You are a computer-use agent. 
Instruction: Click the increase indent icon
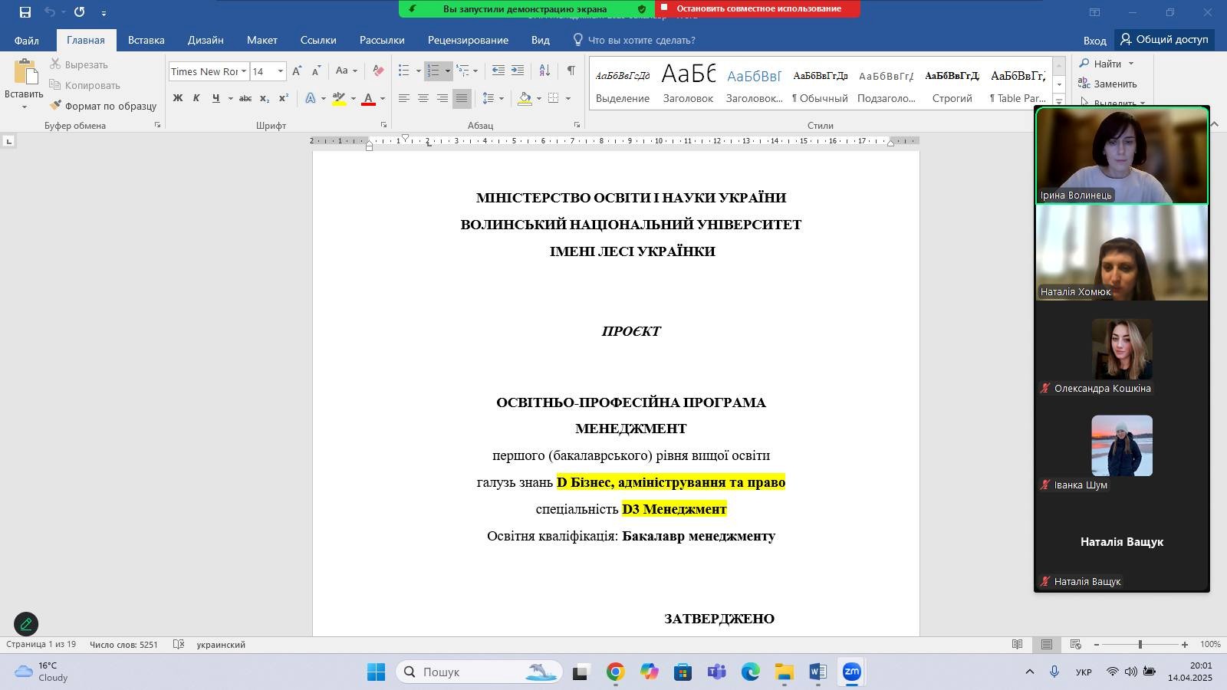click(518, 71)
